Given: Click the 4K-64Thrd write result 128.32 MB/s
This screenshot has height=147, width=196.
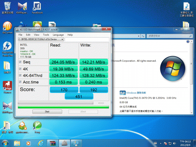Looking at the screenshot, I should pos(94,76).
